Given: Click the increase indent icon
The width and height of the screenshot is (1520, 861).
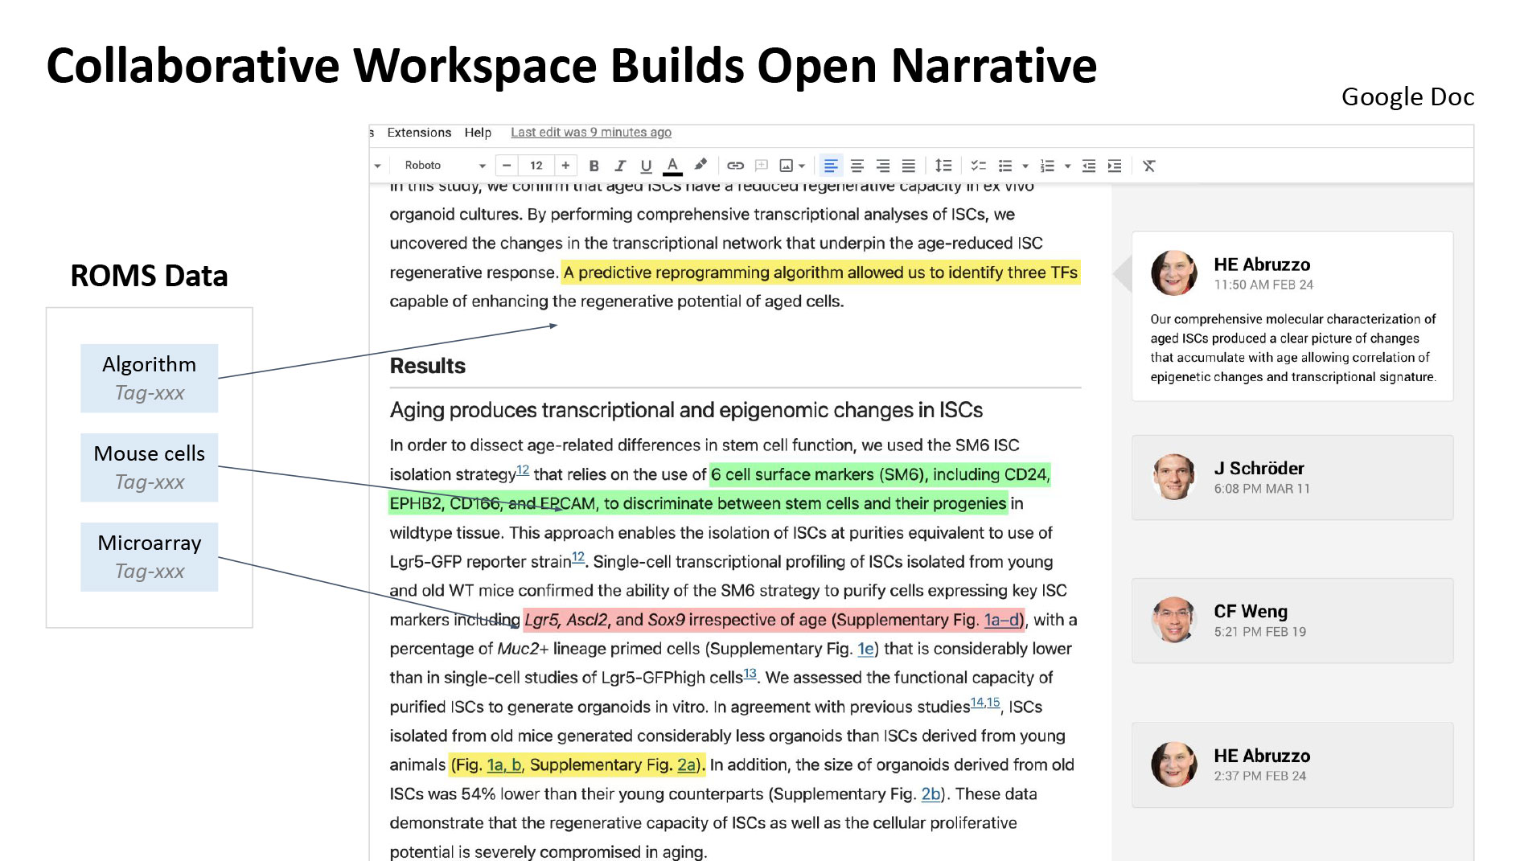Looking at the screenshot, I should click(x=1115, y=166).
